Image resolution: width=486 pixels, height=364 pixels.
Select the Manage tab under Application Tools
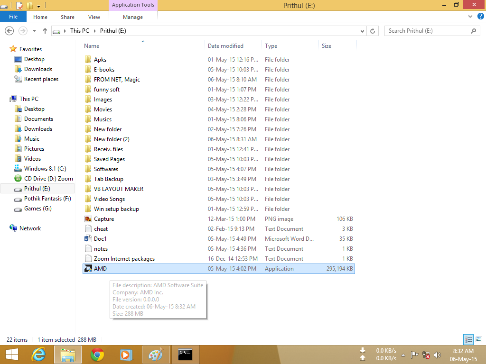pos(133,17)
